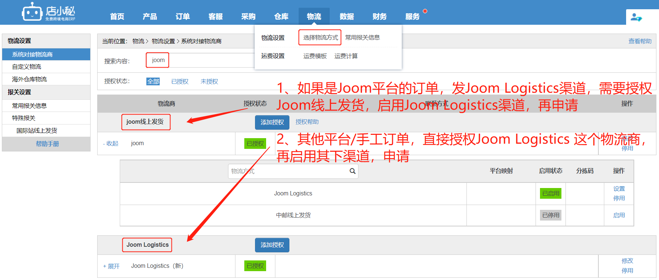Image resolution: width=659 pixels, height=280 pixels.
Task: Select sidebar 常用报关信息 item
Action: pyautogui.click(x=46, y=106)
